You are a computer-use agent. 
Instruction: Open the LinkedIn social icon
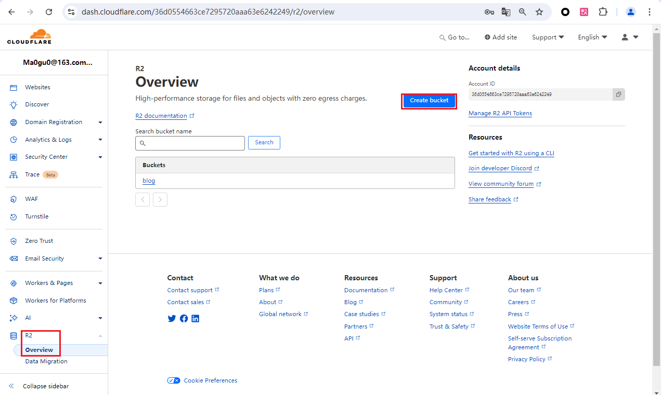195,319
